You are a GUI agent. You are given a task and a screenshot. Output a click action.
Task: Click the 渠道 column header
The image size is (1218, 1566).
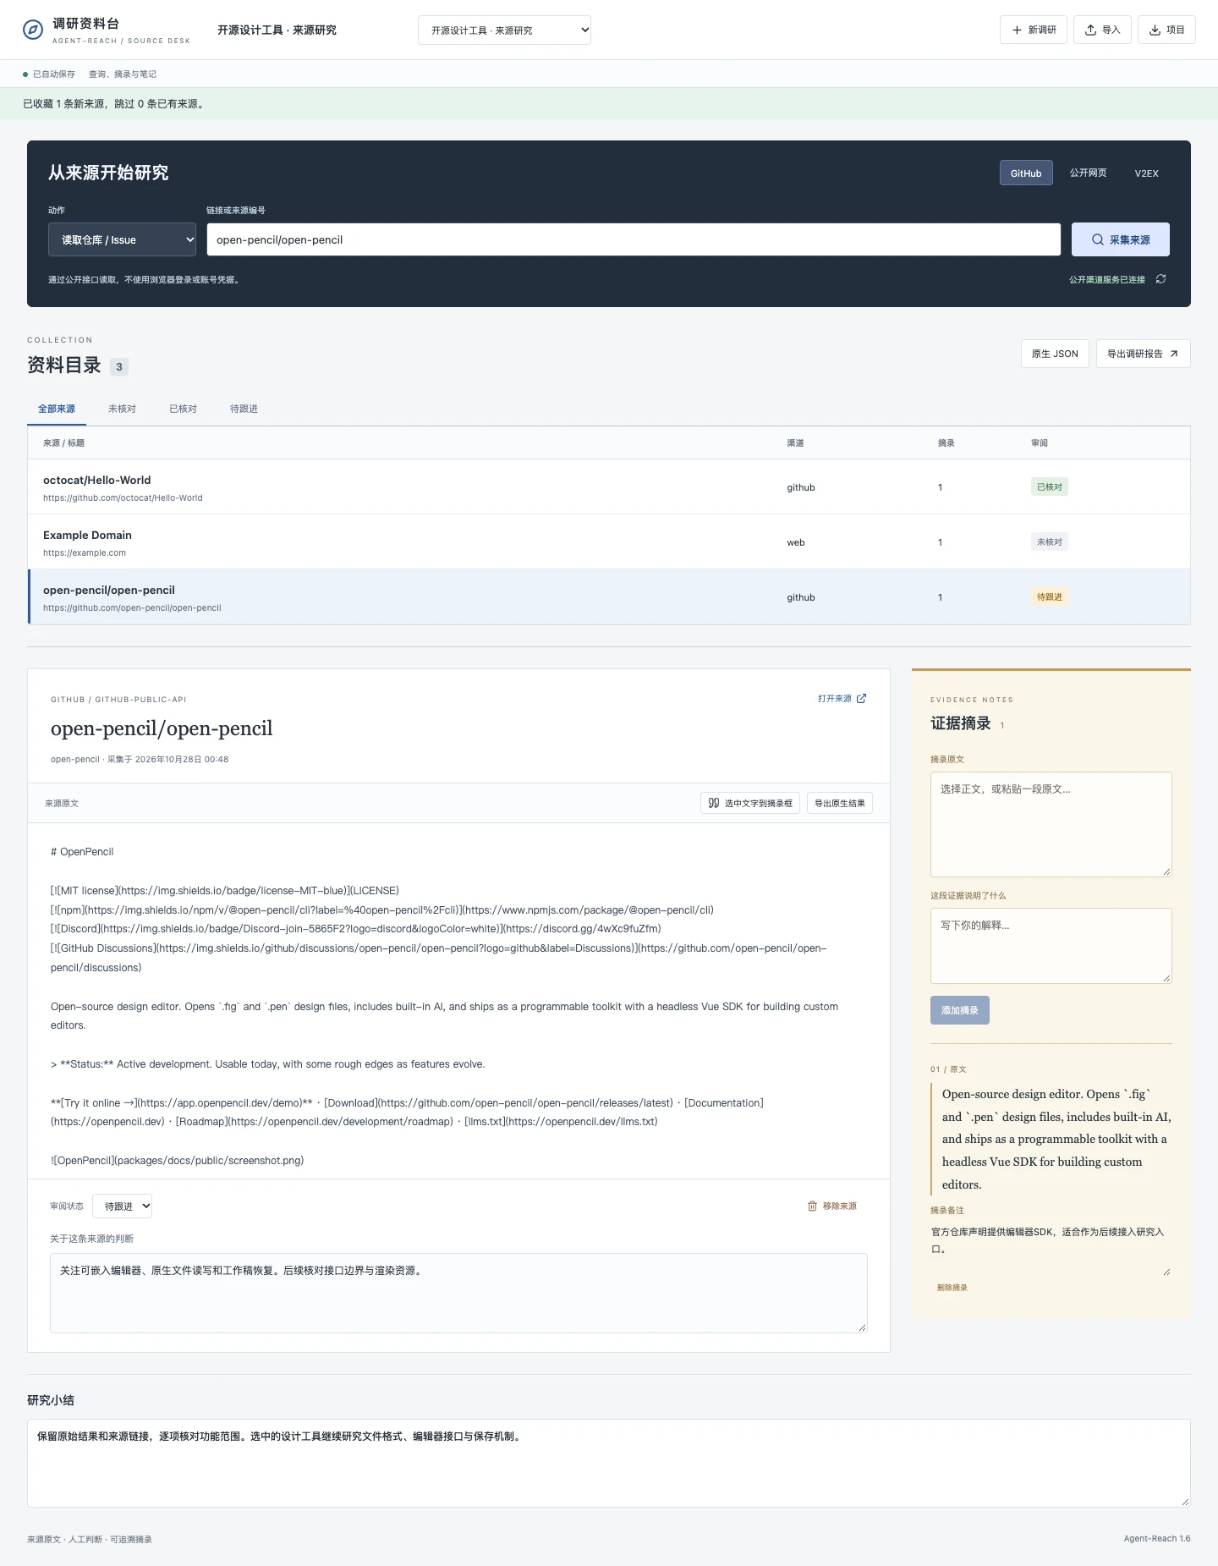[795, 442]
